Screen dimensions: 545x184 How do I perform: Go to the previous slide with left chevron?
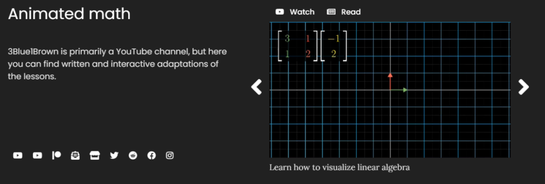point(256,87)
